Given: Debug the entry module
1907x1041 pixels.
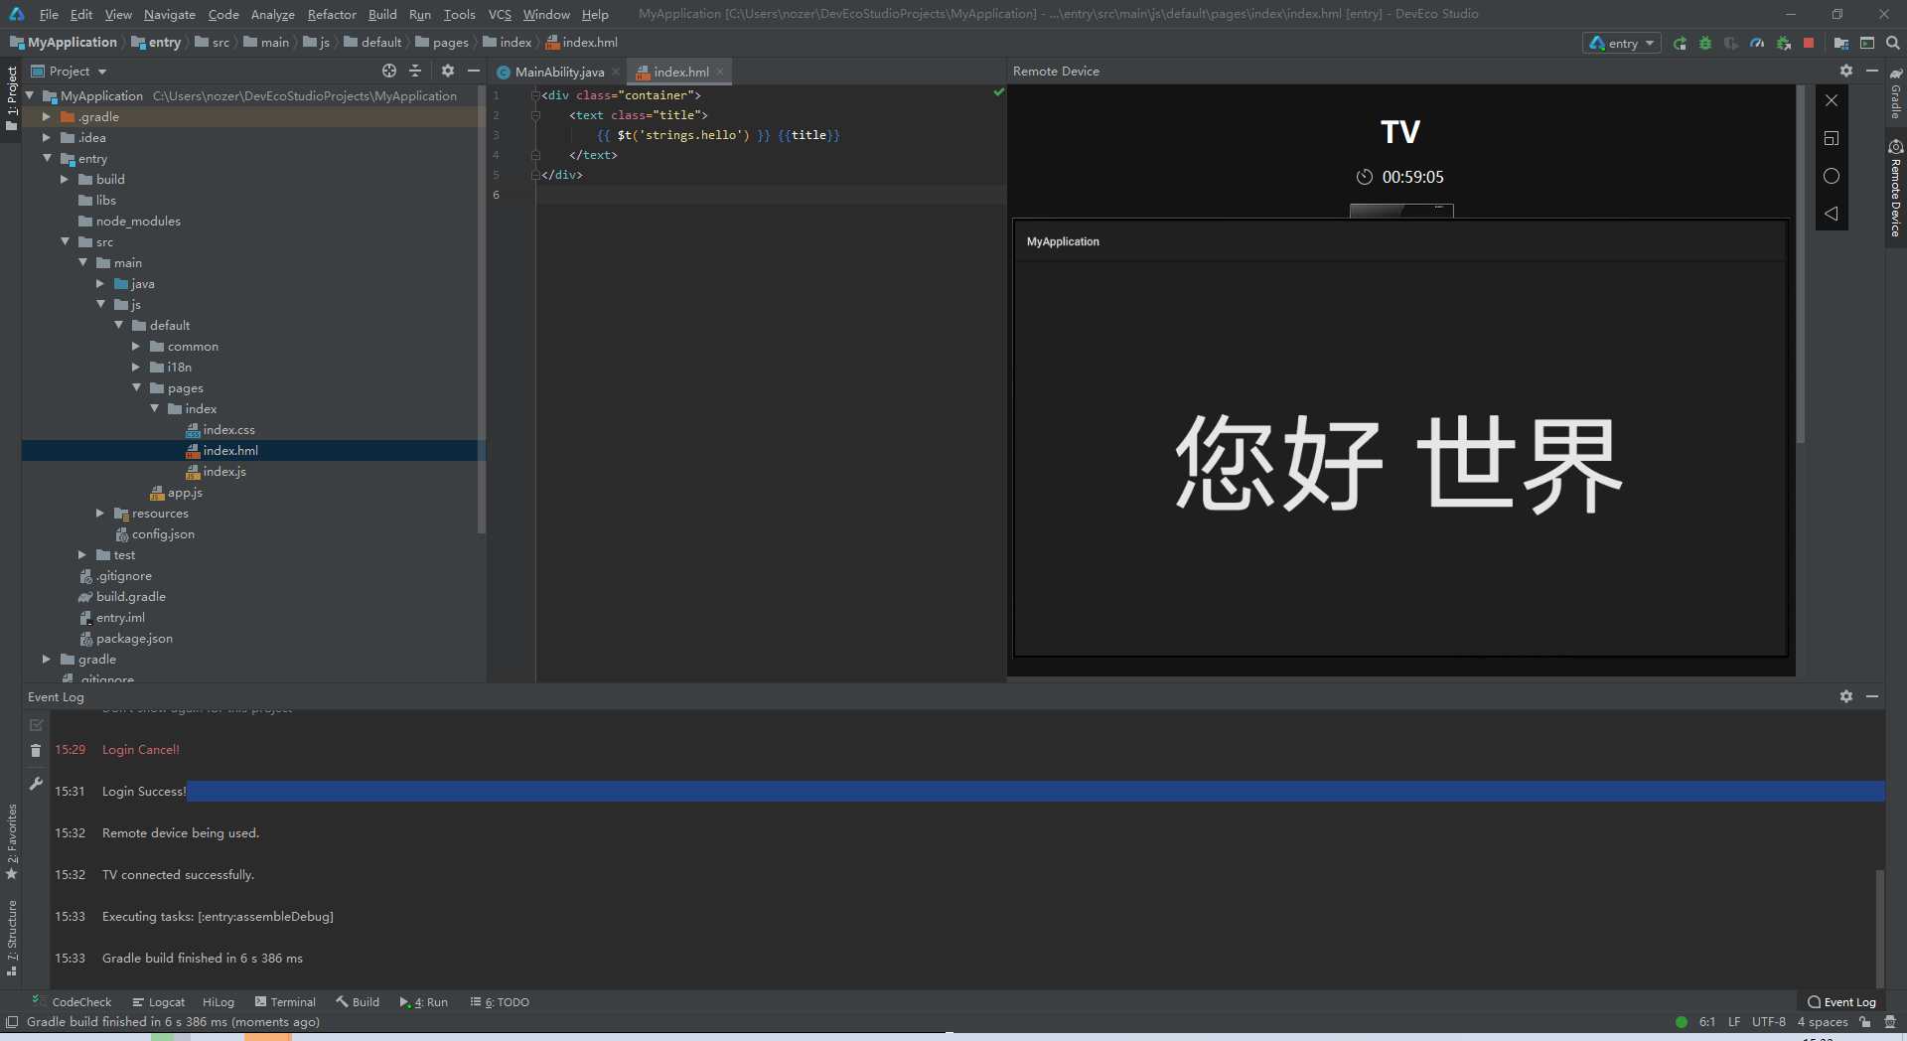Looking at the screenshot, I should click(1705, 43).
